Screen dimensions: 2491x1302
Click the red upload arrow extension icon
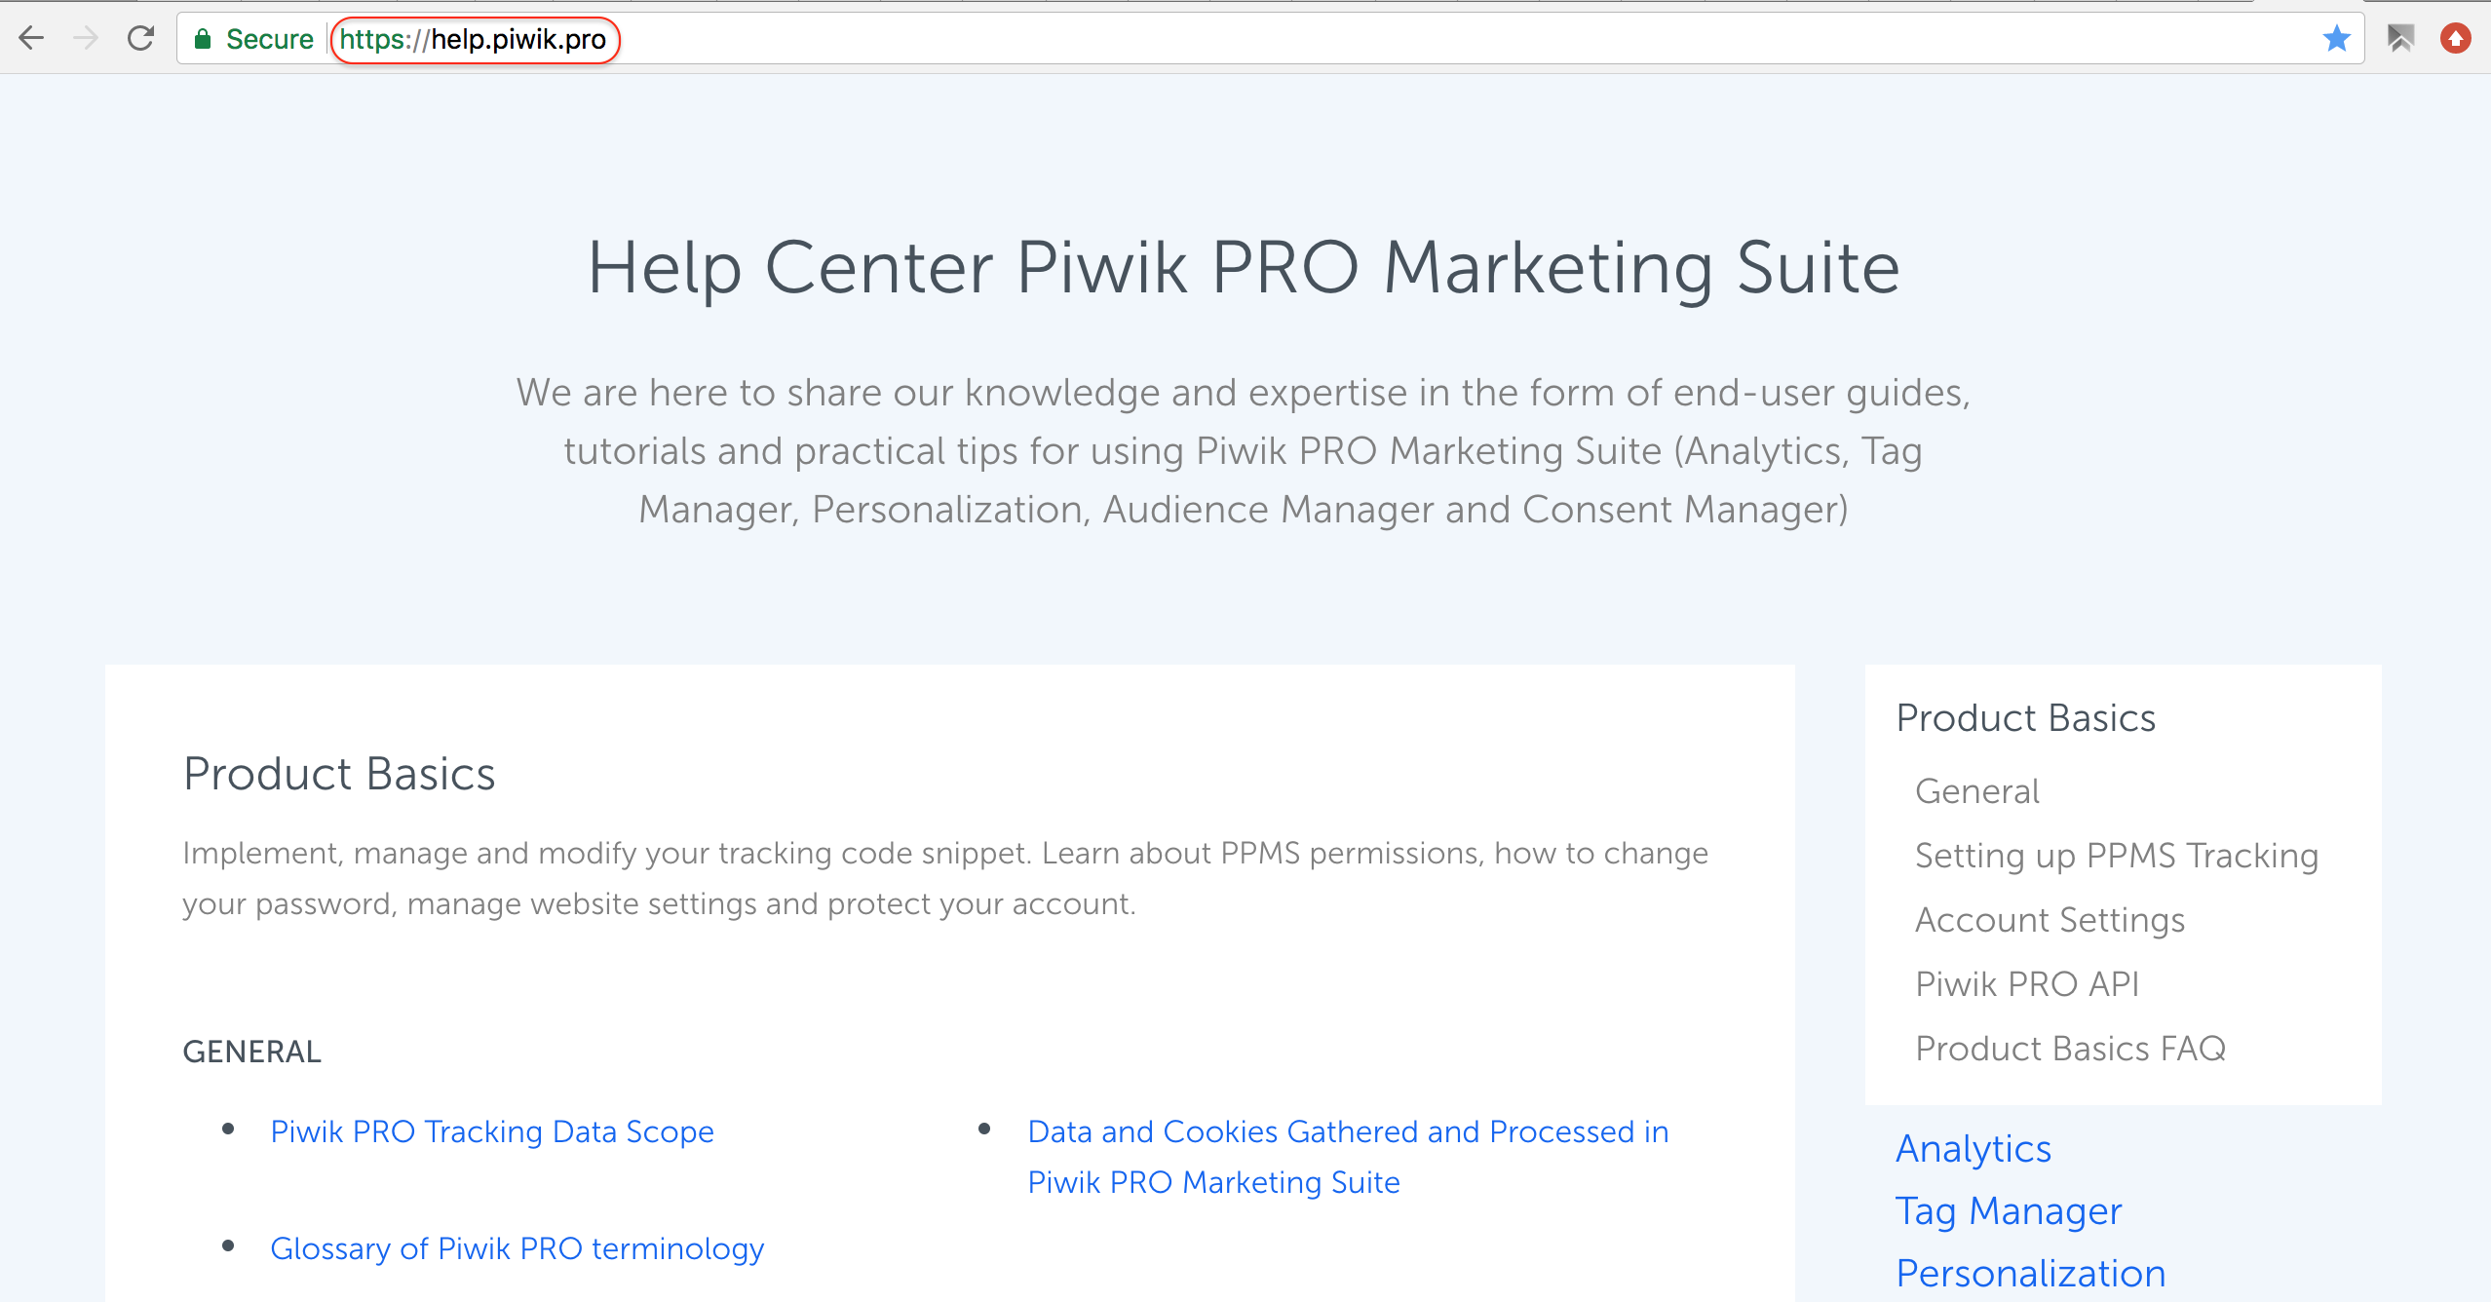click(x=2455, y=39)
